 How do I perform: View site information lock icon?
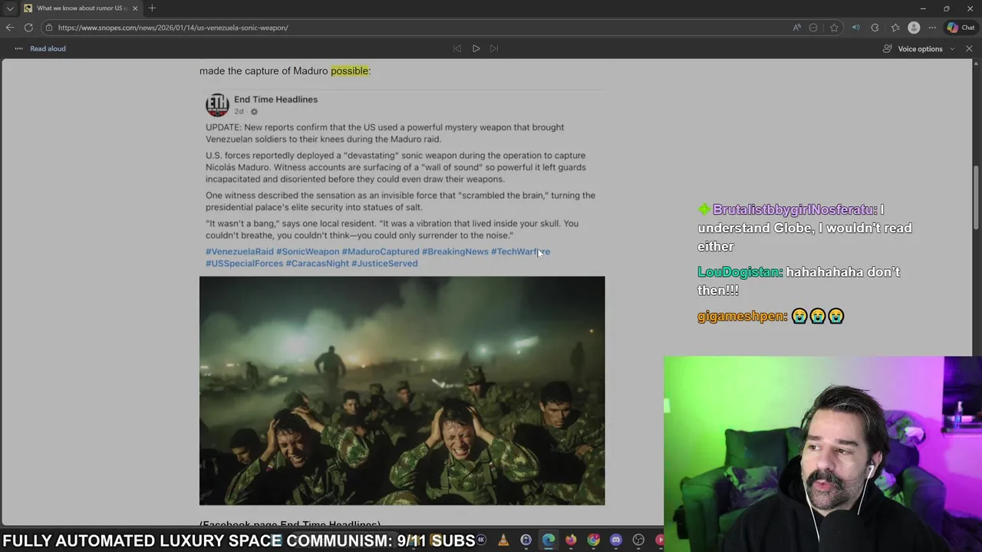pyautogui.click(x=49, y=28)
